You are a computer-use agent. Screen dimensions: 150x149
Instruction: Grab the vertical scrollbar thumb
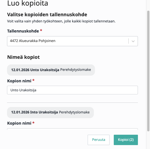pos(148,71)
